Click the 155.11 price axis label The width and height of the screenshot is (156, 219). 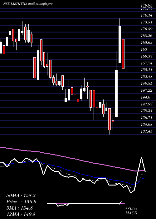point(146,70)
